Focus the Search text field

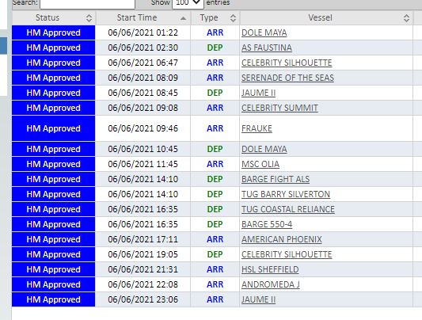click(x=87, y=4)
